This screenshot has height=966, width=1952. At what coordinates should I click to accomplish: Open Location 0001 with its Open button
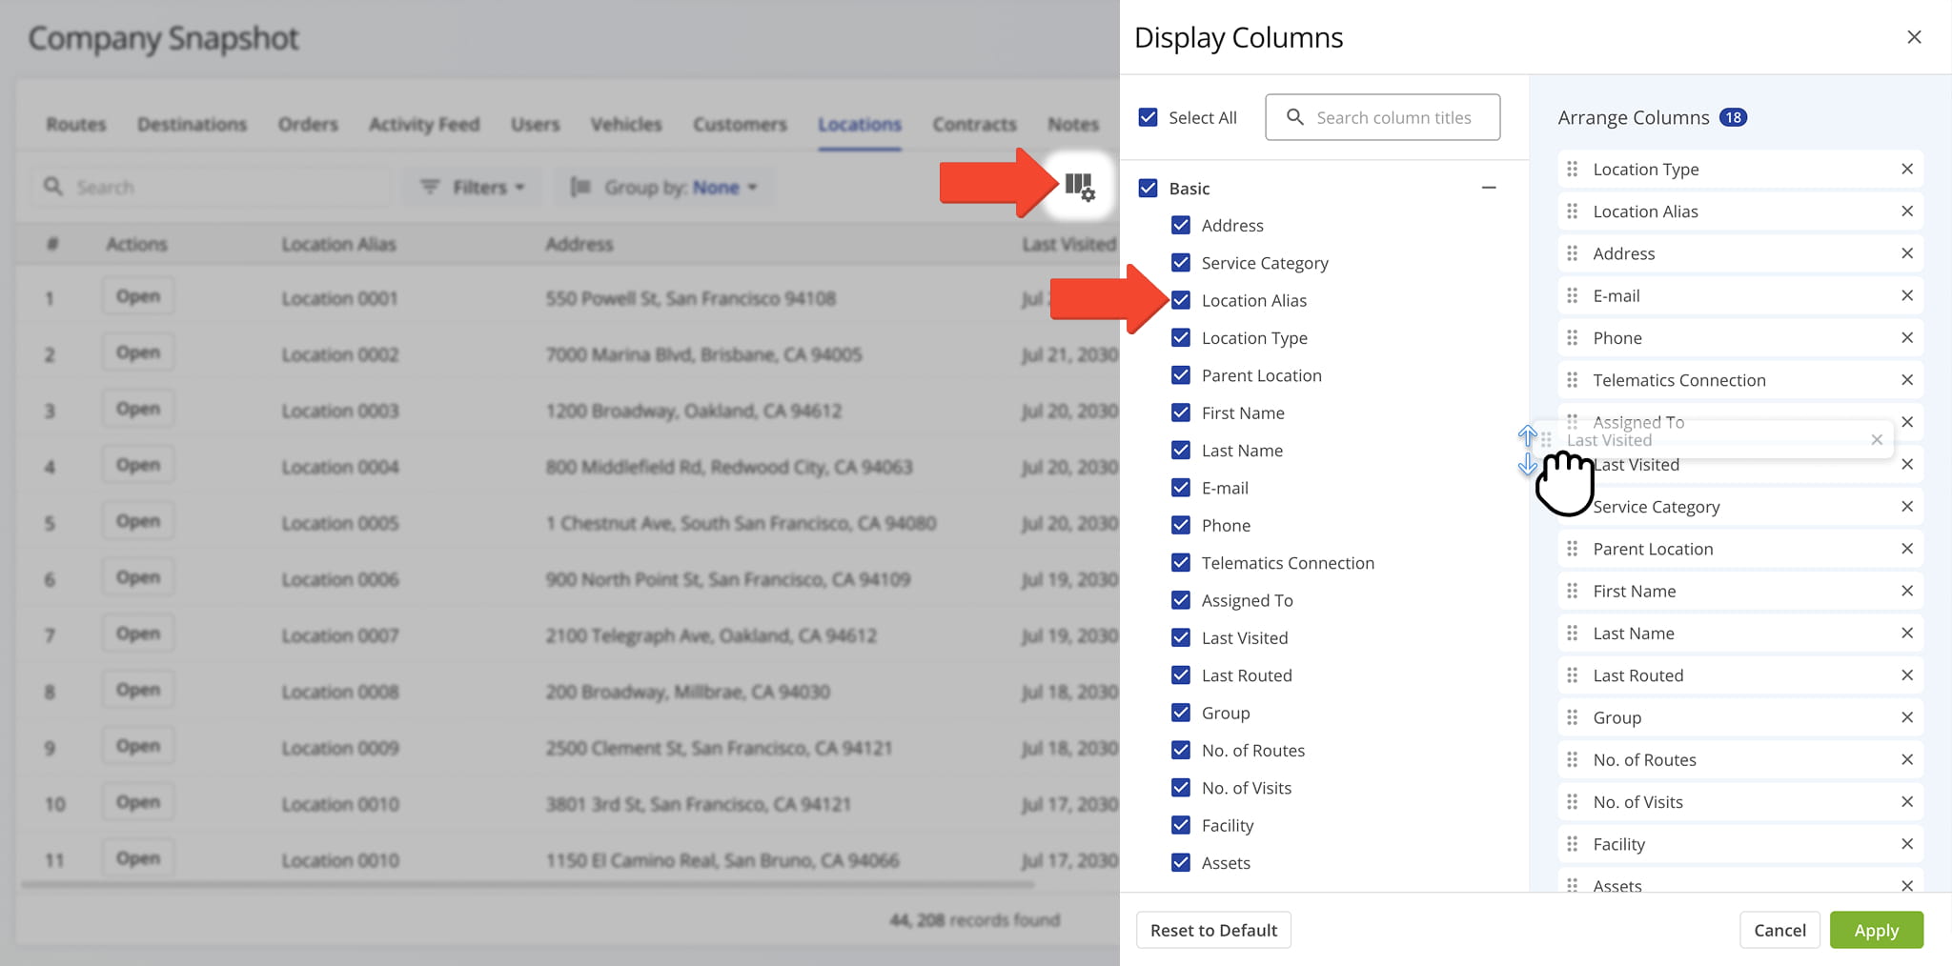(138, 296)
